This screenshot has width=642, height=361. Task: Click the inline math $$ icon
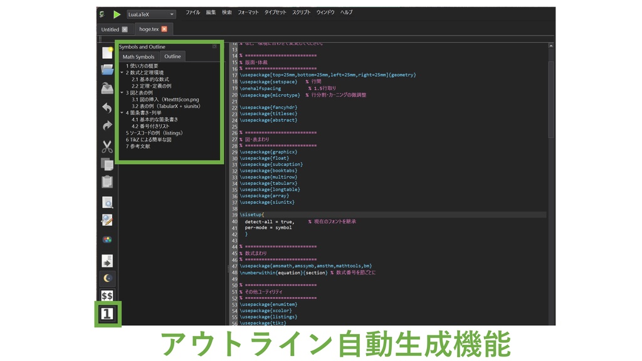pos(107,295)
